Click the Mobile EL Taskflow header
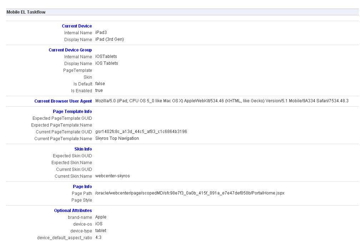This screenshot has height=241, width=360. (26, 12)
